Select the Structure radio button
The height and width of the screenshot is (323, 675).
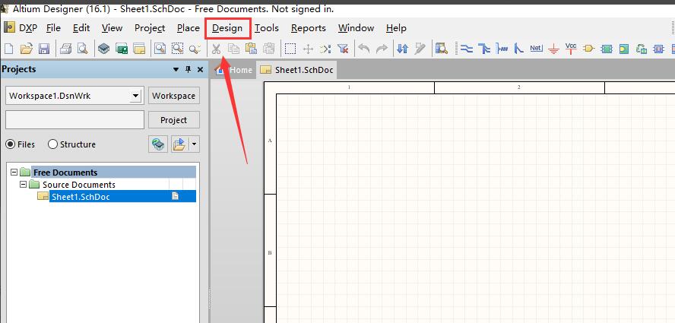click(52, 144)
